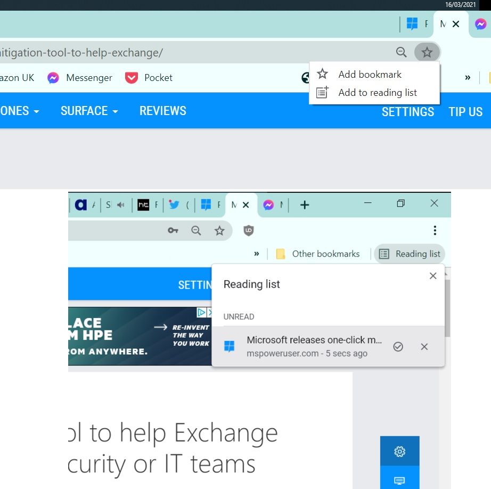The height and width of the screenshot is (489, 491).
Task: Open the Messenger bookmark in the top bar
Action: coord(79,78)
